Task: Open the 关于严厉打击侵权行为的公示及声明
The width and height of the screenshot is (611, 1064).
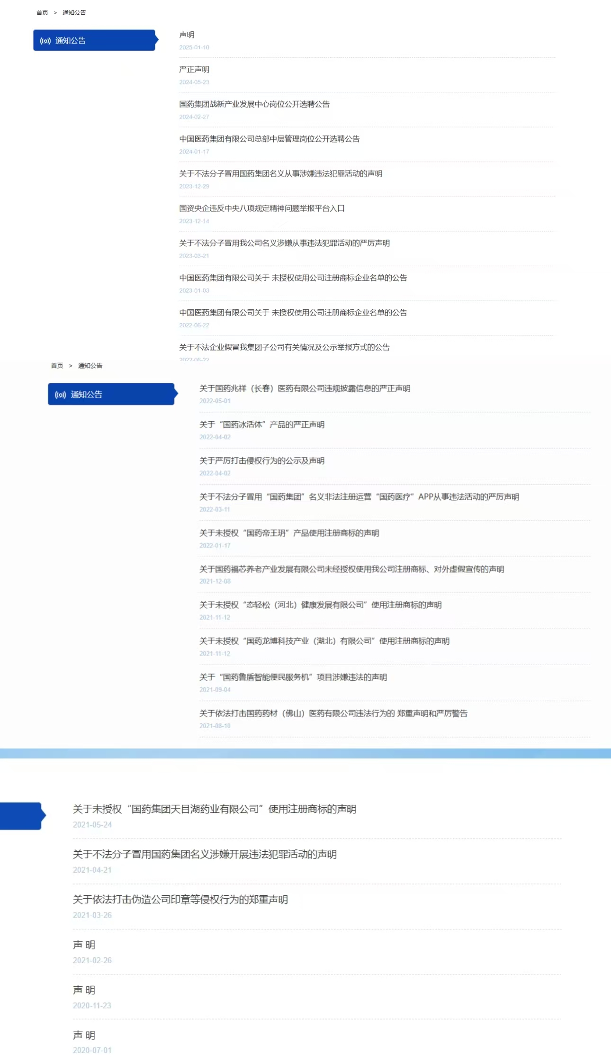Action: click(262, 460)
